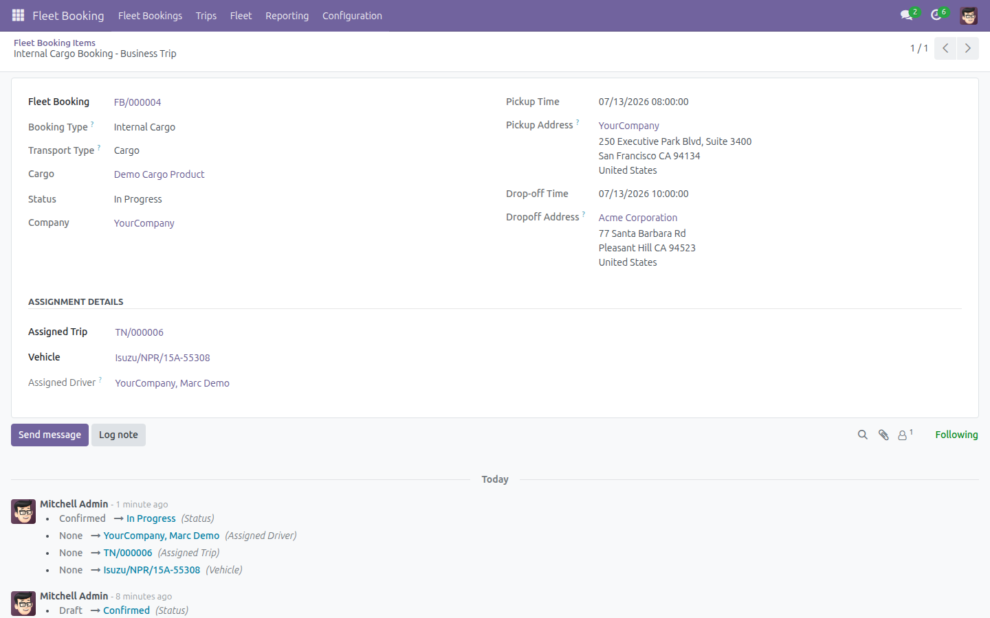990x618 pixels.
Task: Open the activities clock icon
Action: (x=938, y=14)
